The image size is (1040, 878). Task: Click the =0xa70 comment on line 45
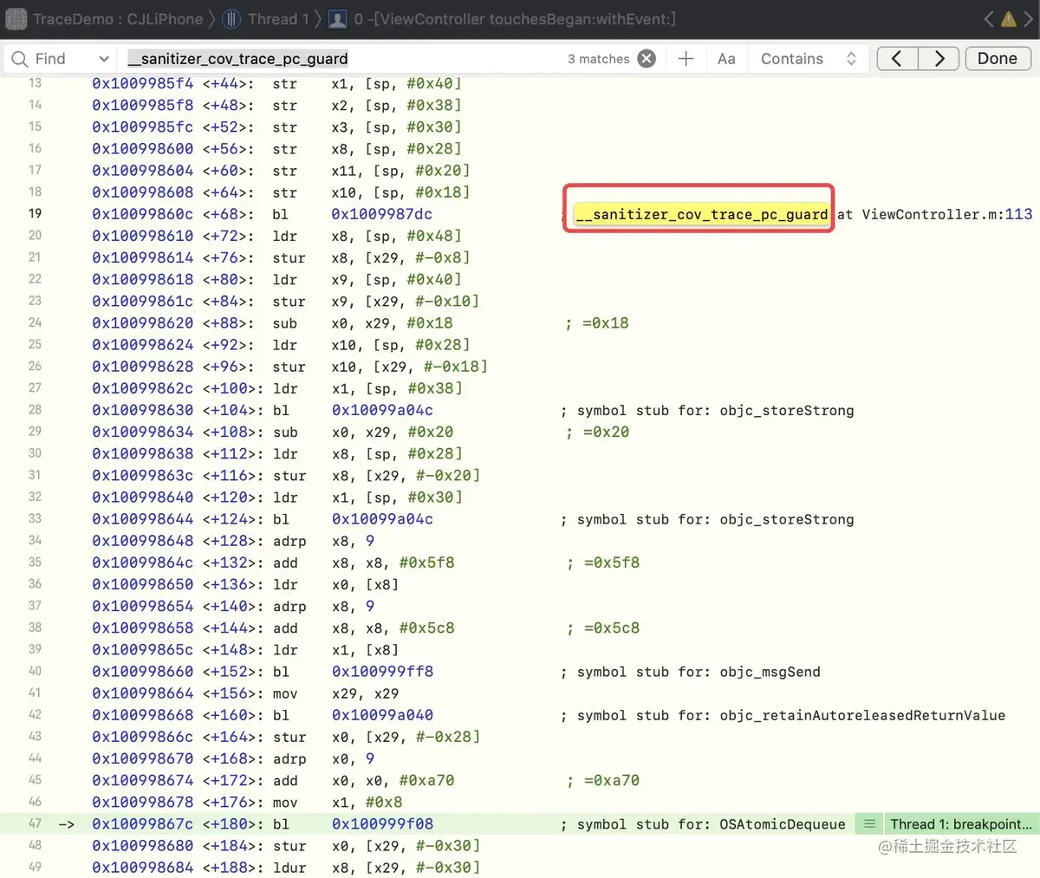[x=603, y=780]
